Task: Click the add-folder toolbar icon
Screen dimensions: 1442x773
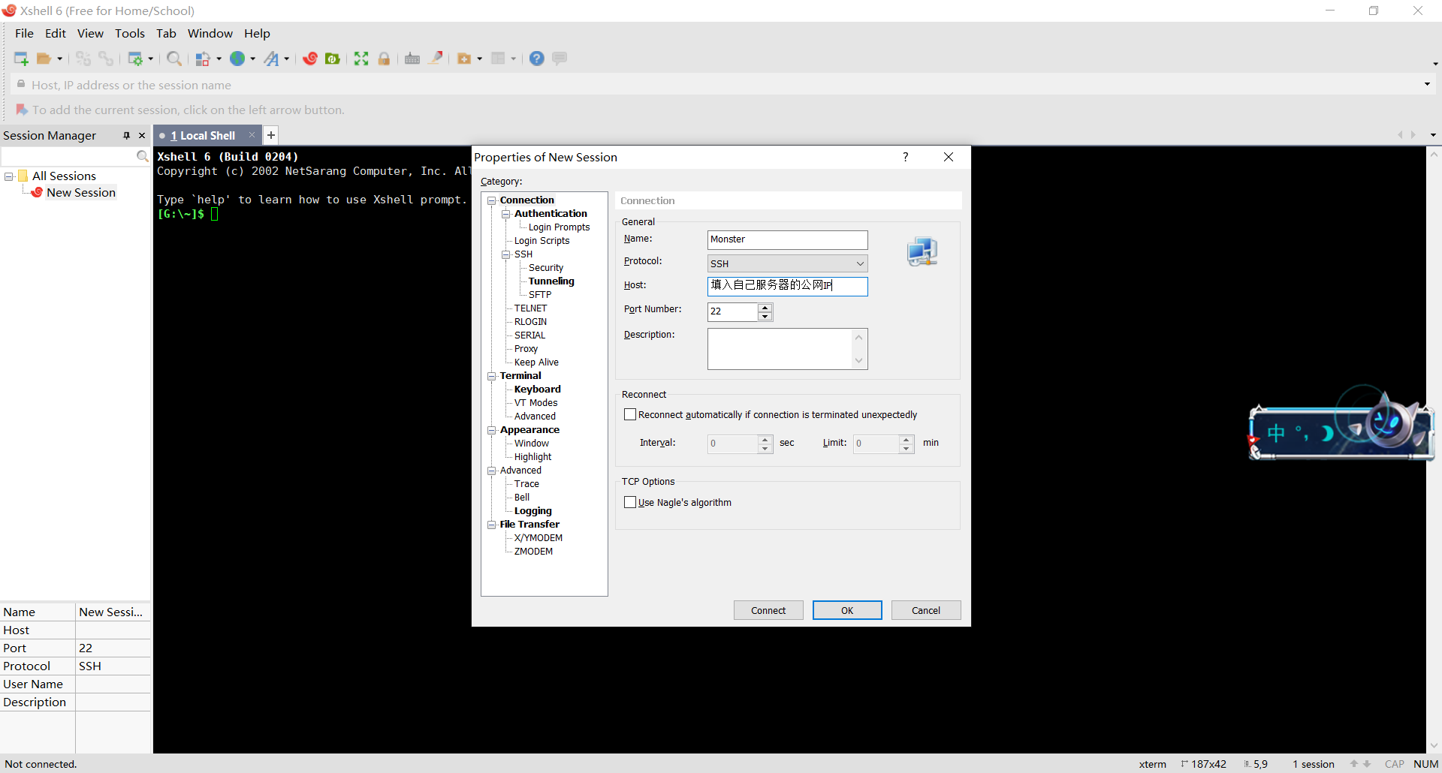Action: pos(464,59)
